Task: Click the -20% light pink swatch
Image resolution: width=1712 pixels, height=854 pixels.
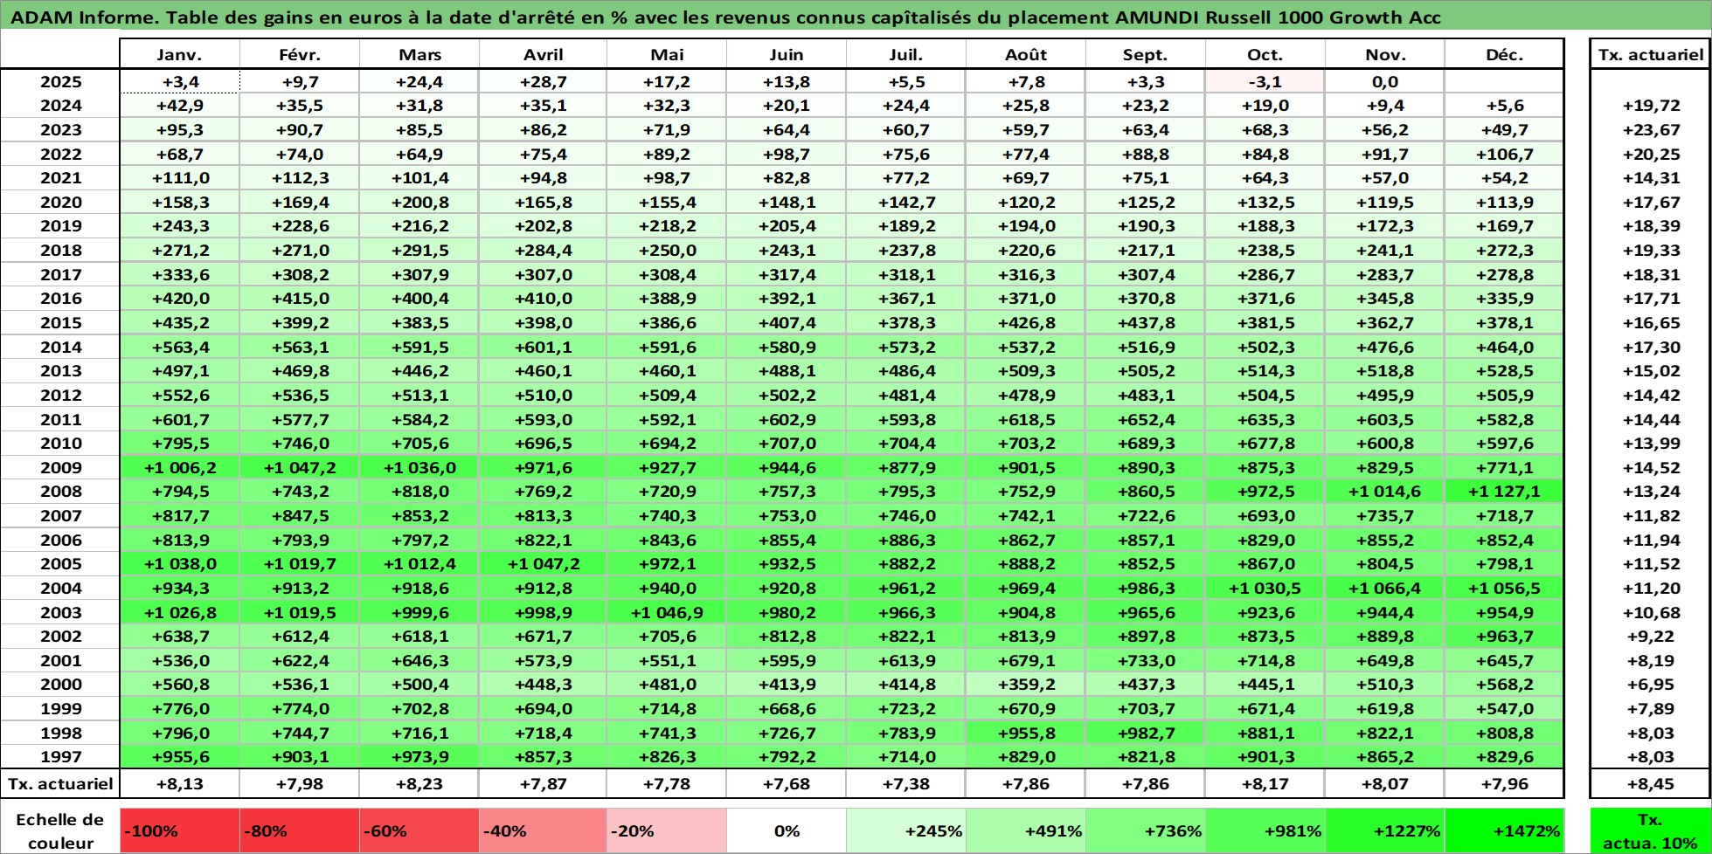Action: click(666, 830)
